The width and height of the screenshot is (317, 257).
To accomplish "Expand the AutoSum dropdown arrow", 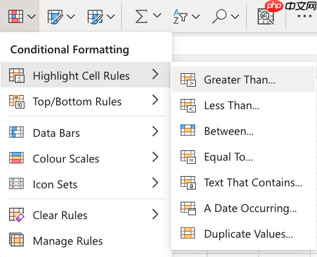I will click(157, 15).
